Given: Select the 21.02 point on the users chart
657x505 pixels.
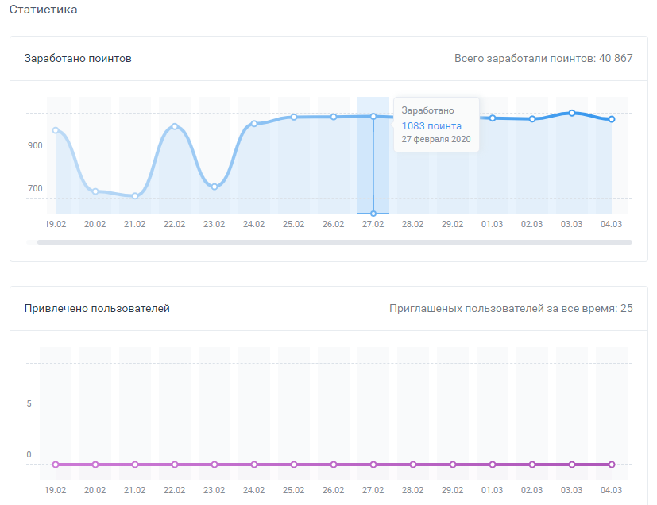Looking at the screenshot, I should point(135,465).
